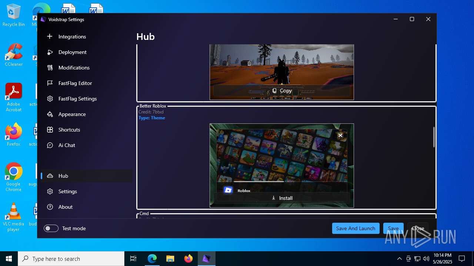
Task: Open Google Chrome desktop shortcut
Action: pyautogui.click(x=14, y=177)
